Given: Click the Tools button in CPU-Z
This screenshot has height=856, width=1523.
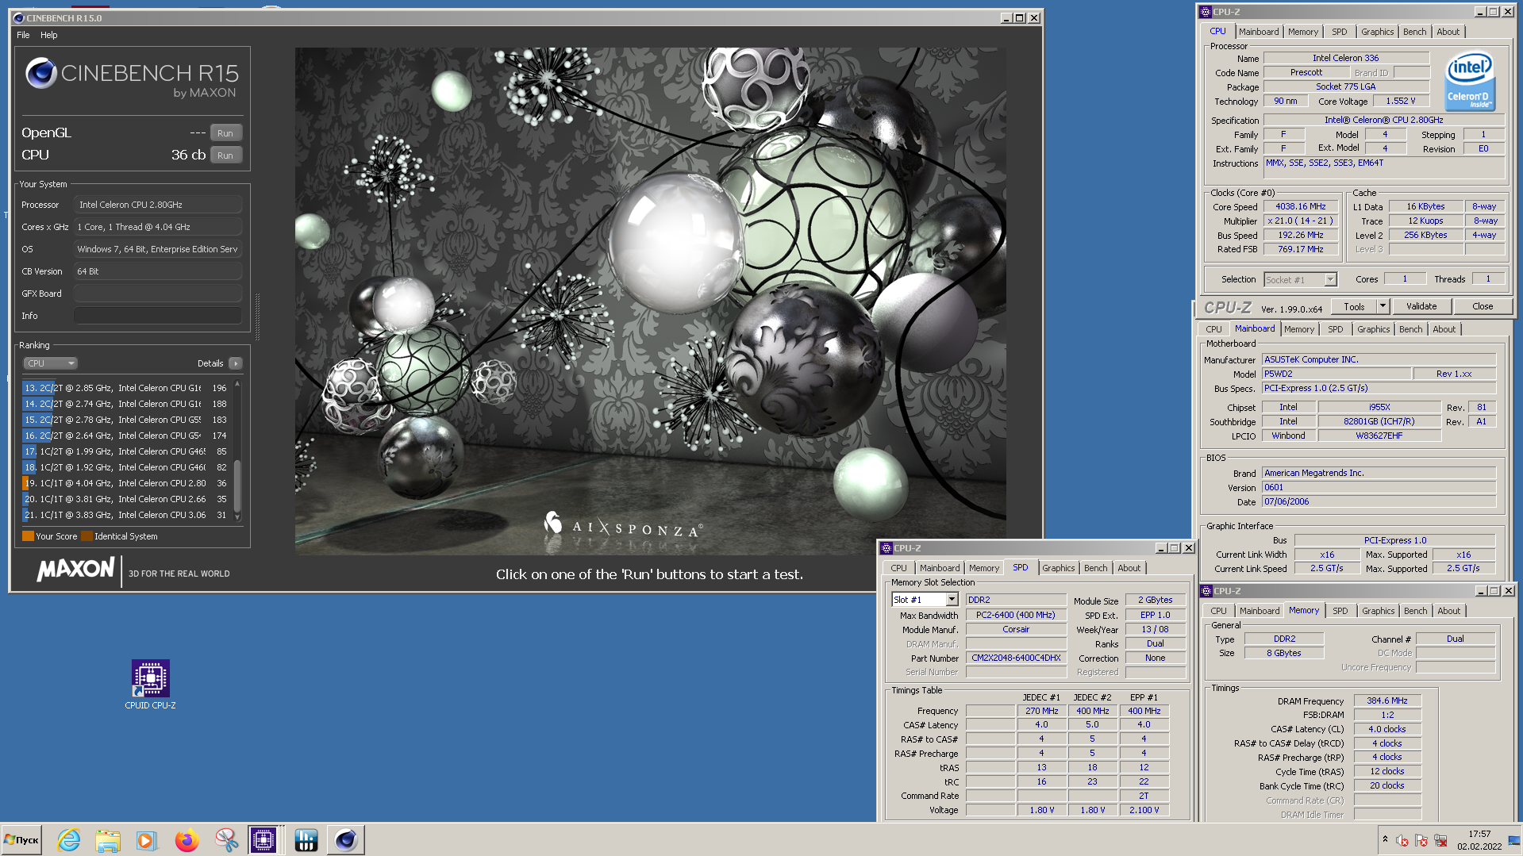Looking at the screenshot, I should (1354, 306).
